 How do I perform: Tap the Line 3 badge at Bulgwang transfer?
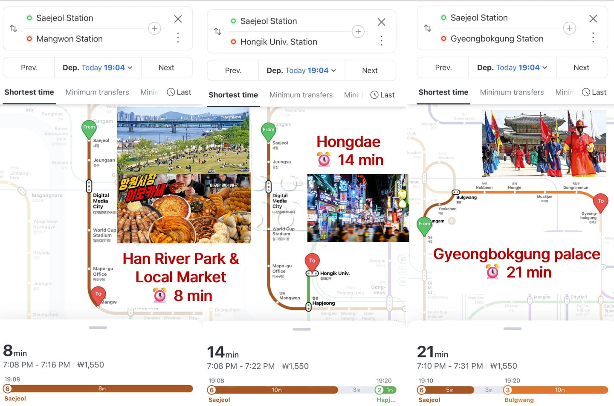point(507,390)
